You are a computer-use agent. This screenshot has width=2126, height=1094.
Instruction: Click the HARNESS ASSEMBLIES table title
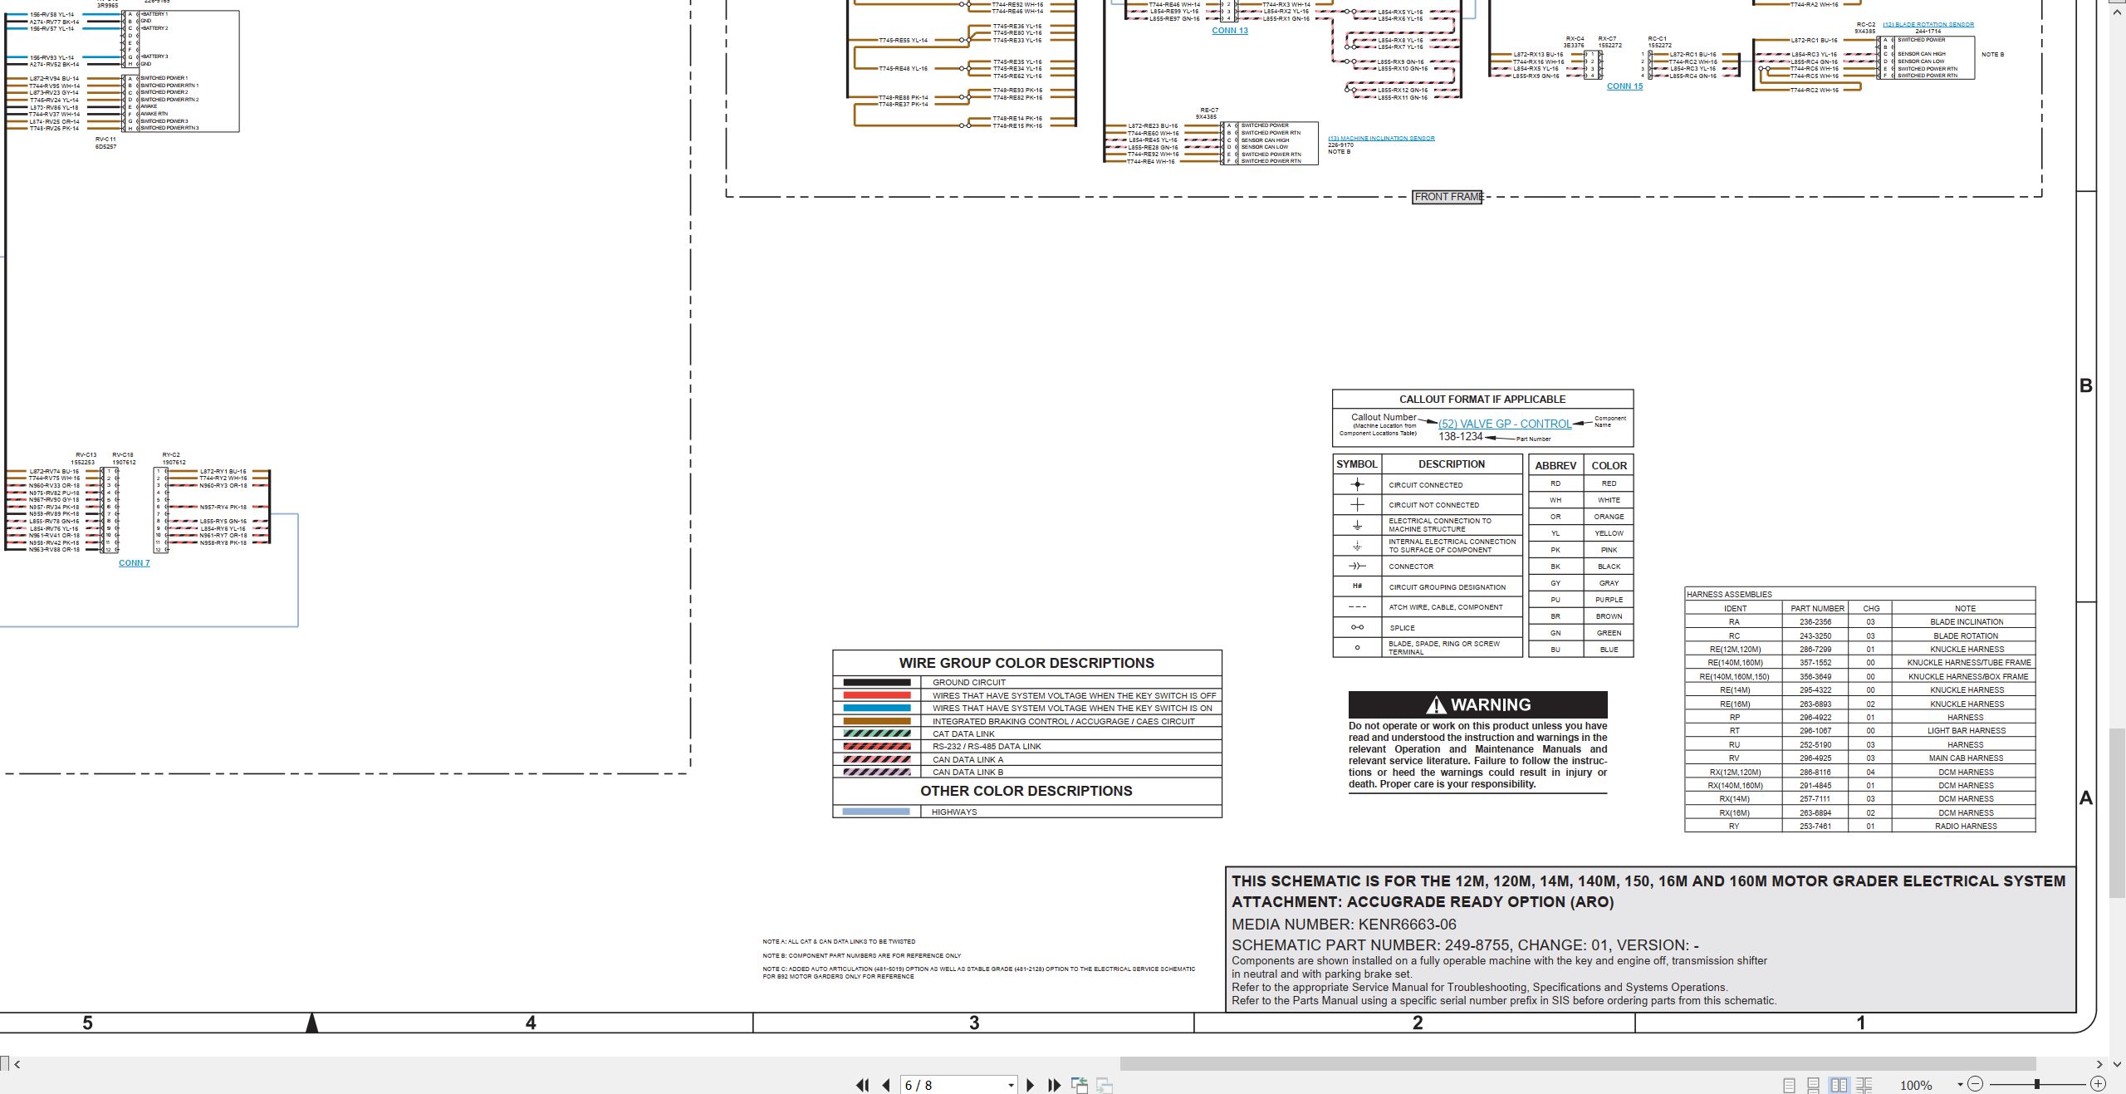coord(1730,595)
